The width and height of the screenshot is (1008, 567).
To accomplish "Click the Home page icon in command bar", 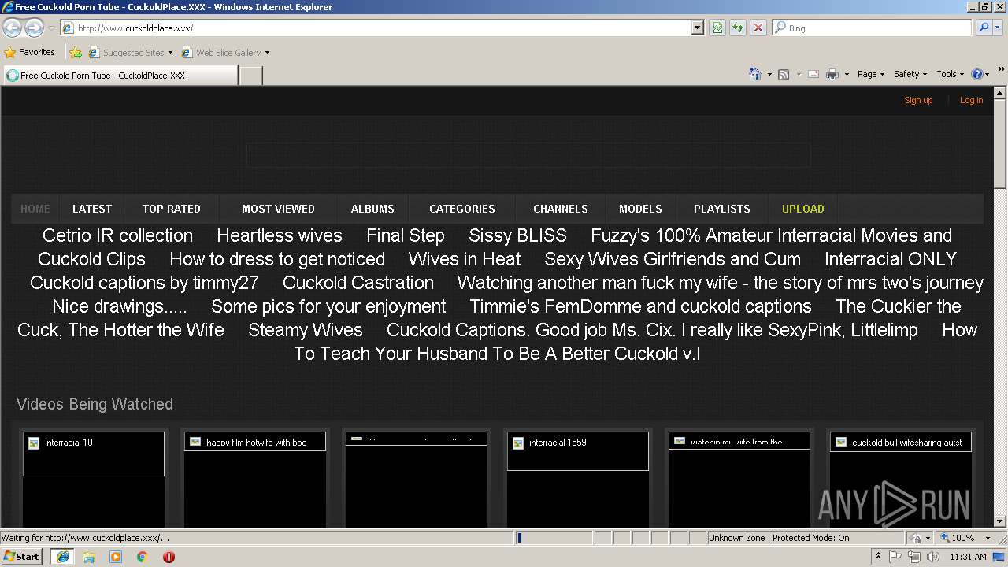I will point(755,74).
